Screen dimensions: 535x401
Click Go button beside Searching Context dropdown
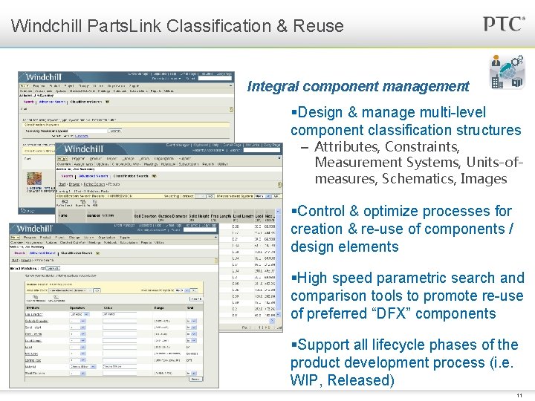[x=210, y=196]
